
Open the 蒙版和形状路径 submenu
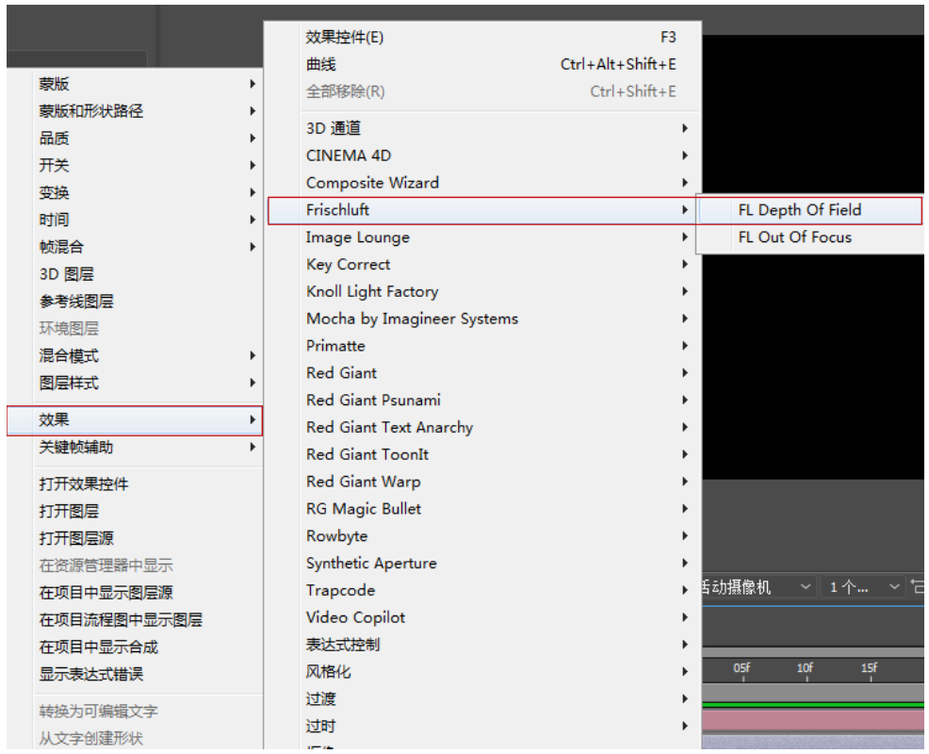pyautogui.click(x=135, y=111)
